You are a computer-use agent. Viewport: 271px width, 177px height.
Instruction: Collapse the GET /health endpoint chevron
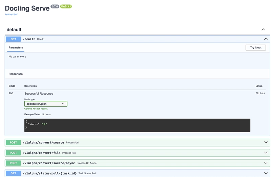(266, 39)
